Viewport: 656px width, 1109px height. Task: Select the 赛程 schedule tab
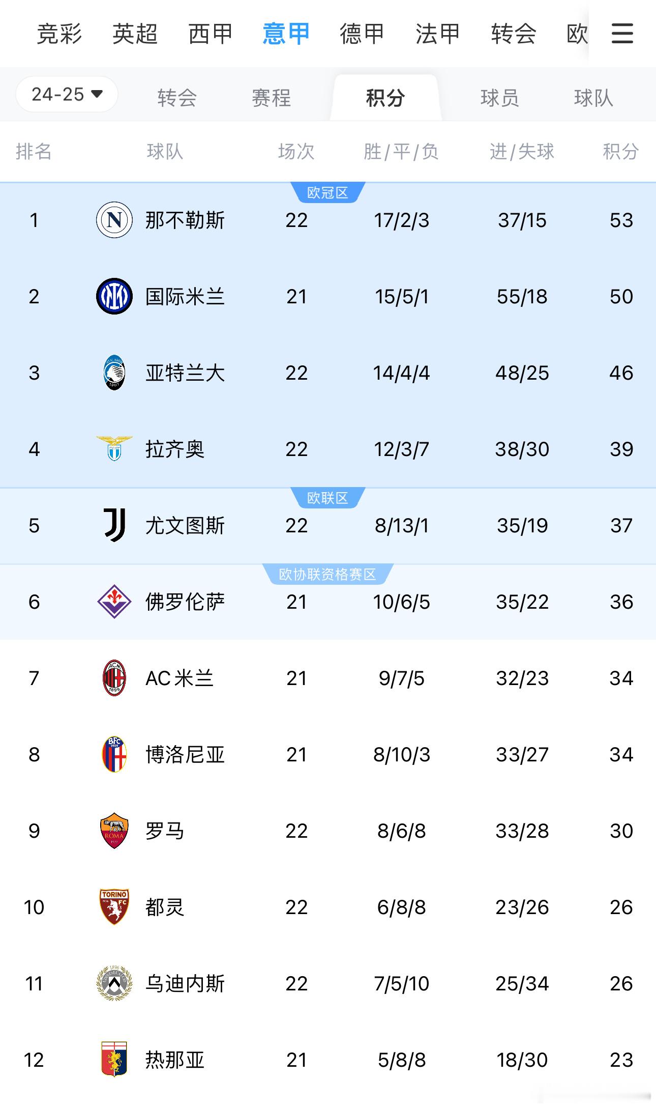[x=272, y=98]
